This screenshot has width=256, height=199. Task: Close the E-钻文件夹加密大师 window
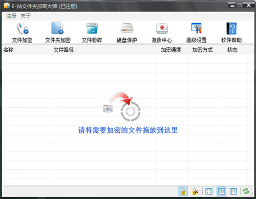click(x=249, y=6)
